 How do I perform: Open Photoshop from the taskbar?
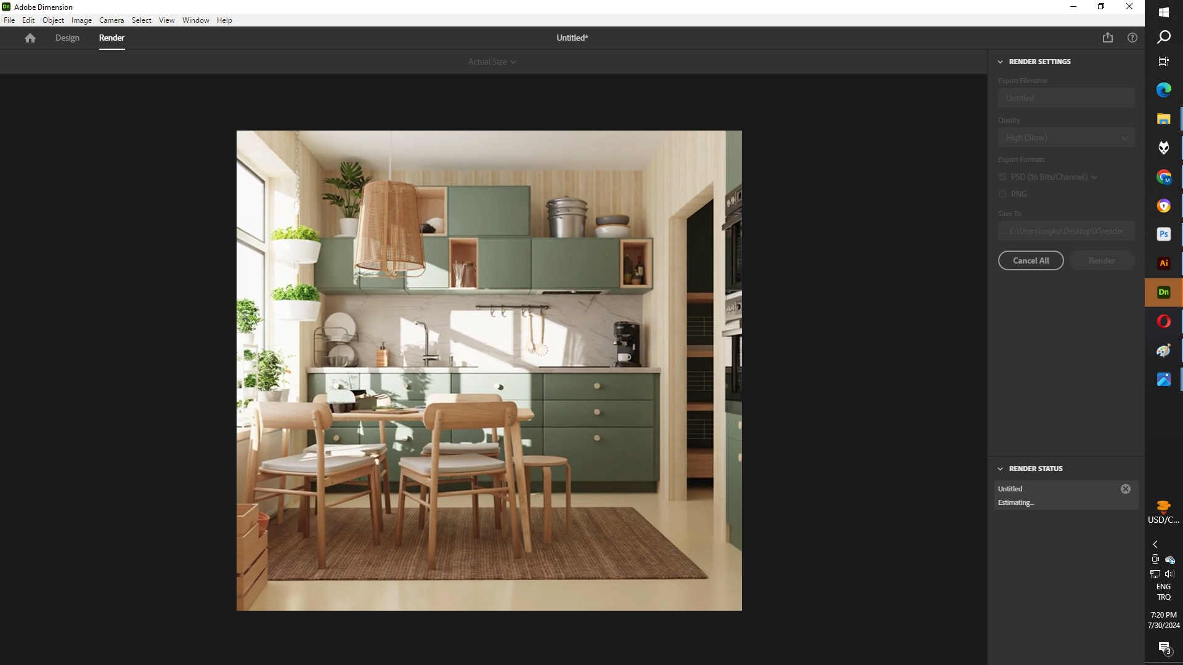pos(1163,234)
